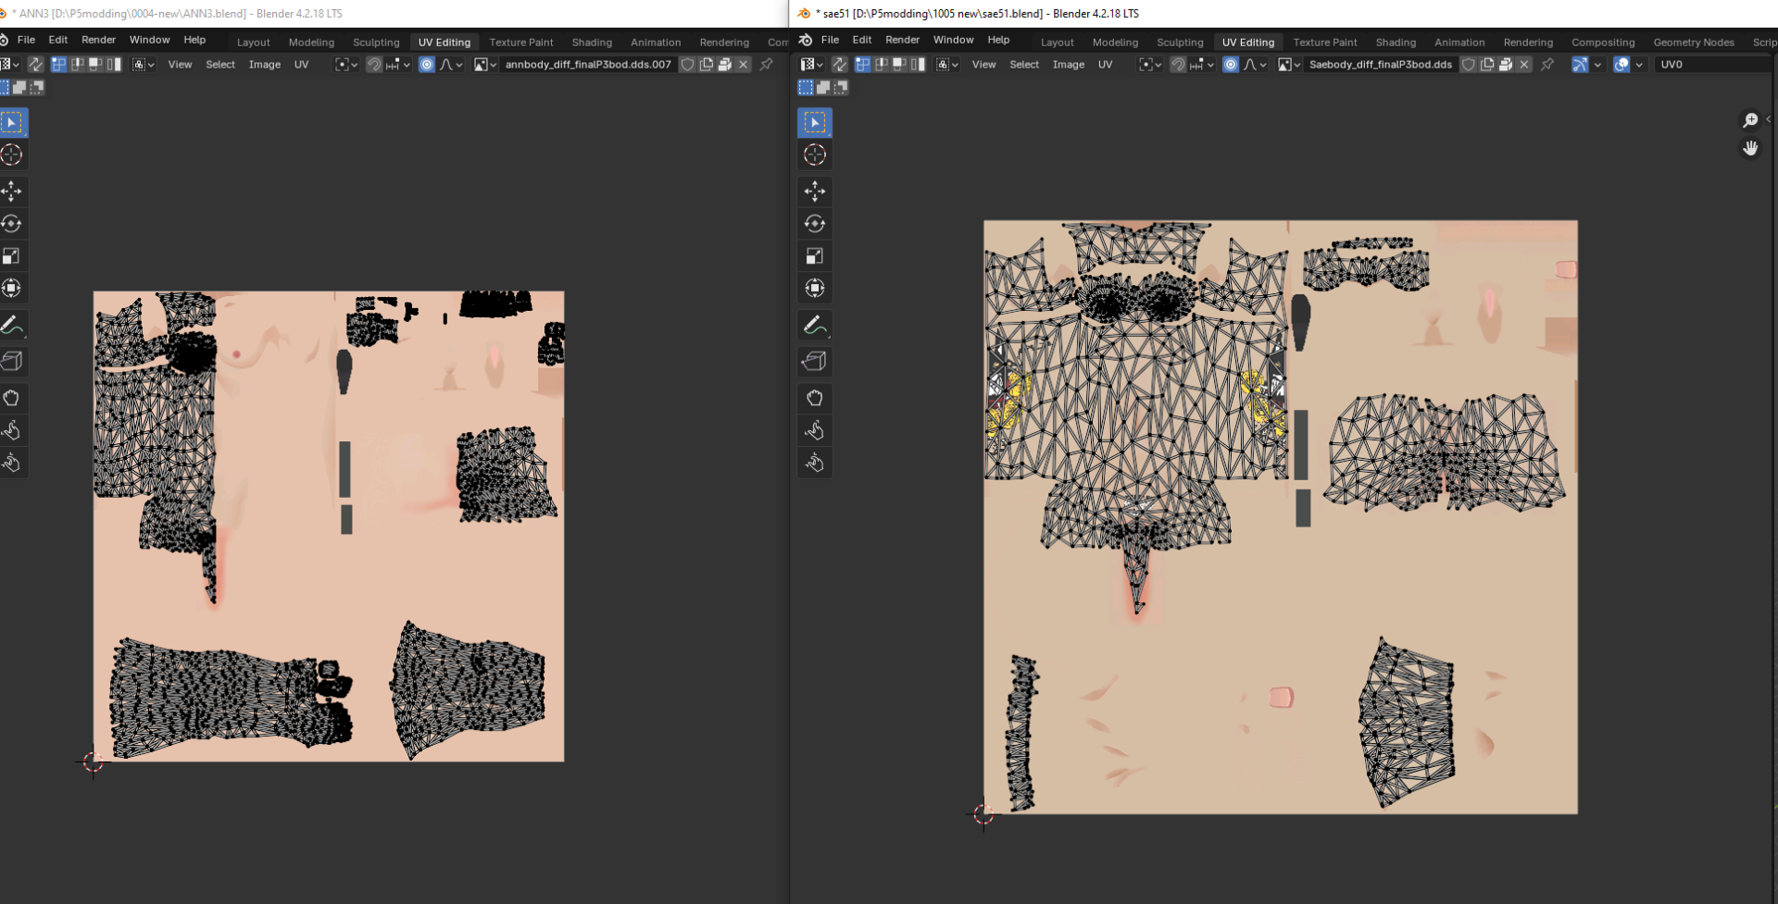This screenshot has height=904, width=1778.
Task: Click the zoom magnifier gizmo in sae51 window
Action: pyautogui.click(x=1750, y=120)
